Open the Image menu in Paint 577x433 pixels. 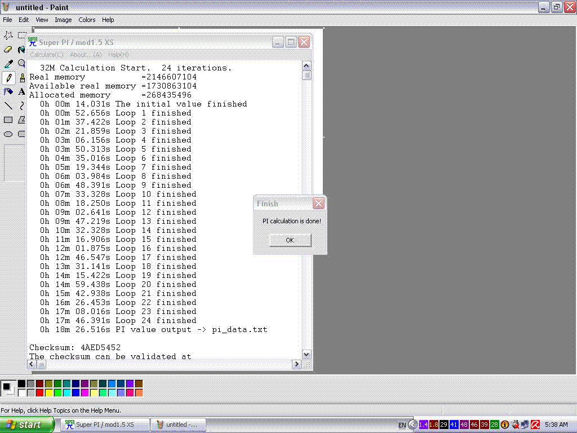pos(63,20)
